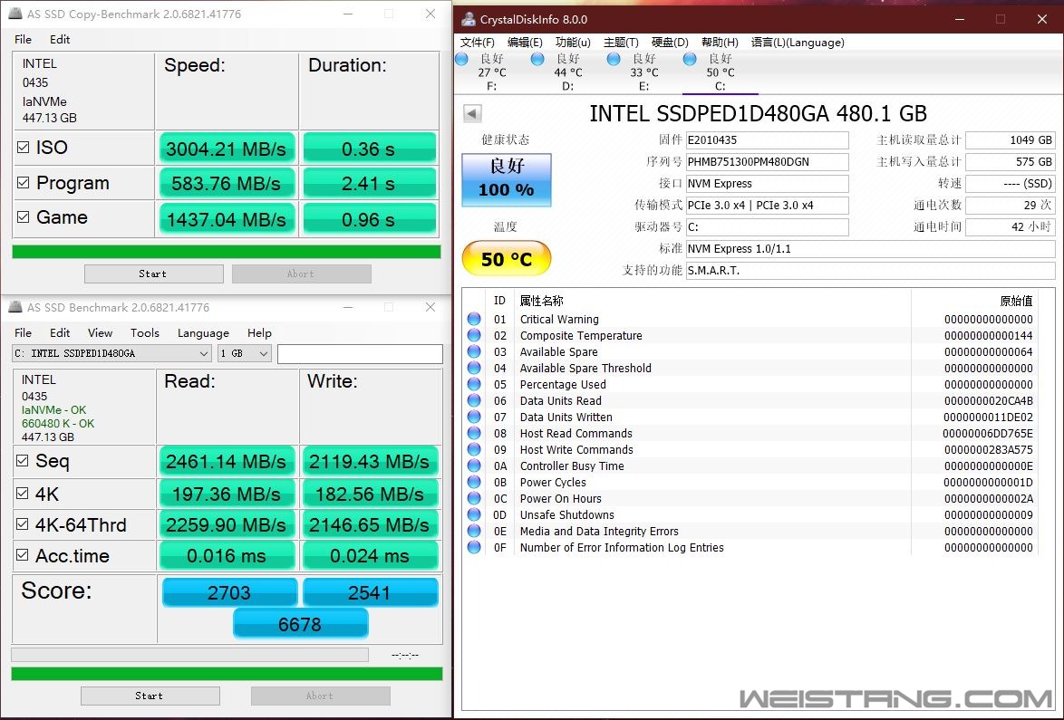Image resolution: width=1064 pixels, height=720 pixels.
Task: Click status orb beside Available Spare row
Action: click(x=474, y=351)
